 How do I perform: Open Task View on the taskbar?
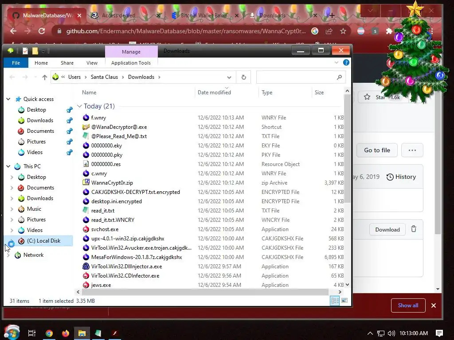pyautogui.click(x=32, y=333)
